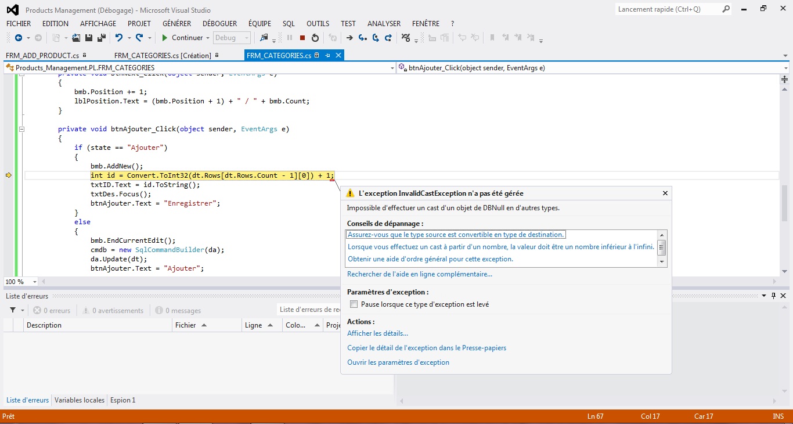Click the Step Over icon
The height and width of the screenshot is (424, 793).
tap(375, 38)
